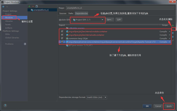Open Artifacts settings section
The height and width of the screenshot is (111, 177).
click(x=9, y=28)
